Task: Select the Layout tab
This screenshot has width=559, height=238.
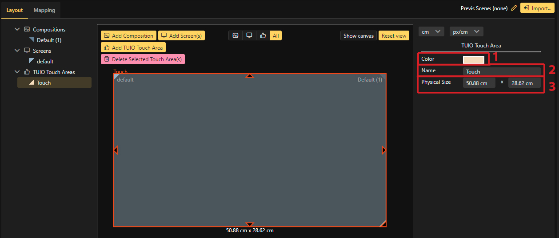Action: pos(15,10)
